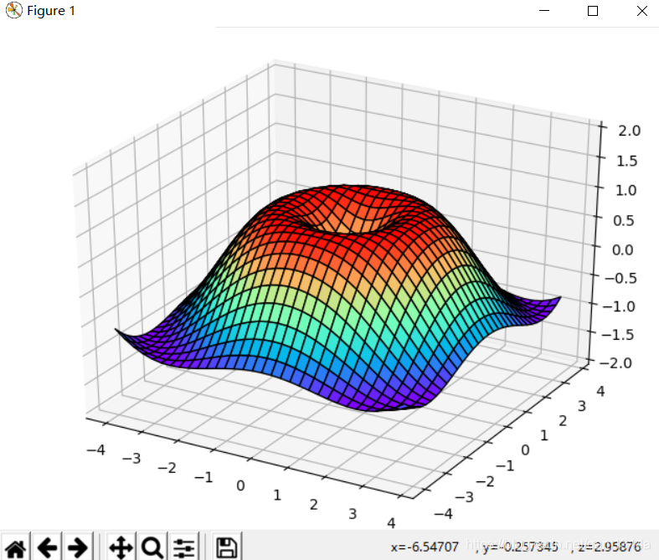Click the z-axis label −1.5

tap(617, 335)
